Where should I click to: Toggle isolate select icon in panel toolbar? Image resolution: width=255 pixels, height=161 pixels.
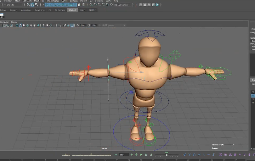click(60, 25)
